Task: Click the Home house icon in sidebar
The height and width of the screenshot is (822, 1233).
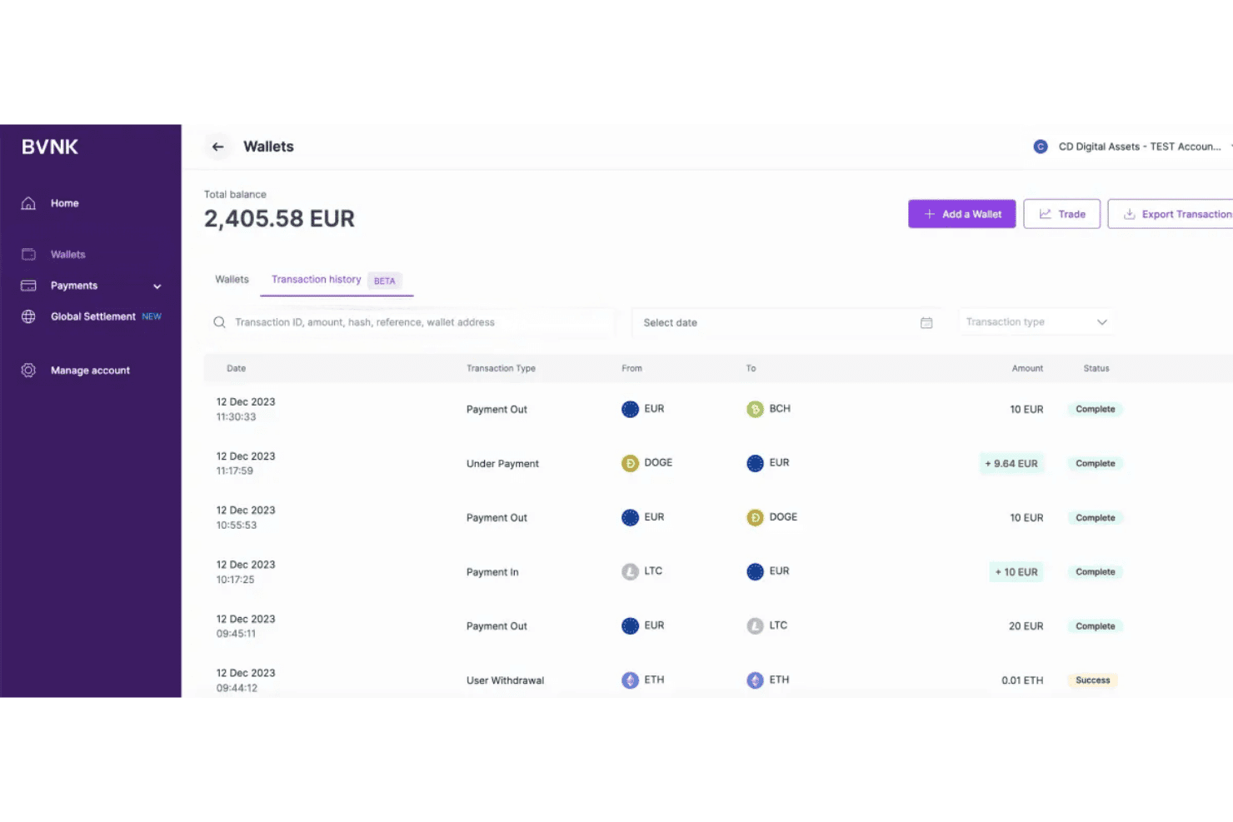Action: [x=28, y=203]
